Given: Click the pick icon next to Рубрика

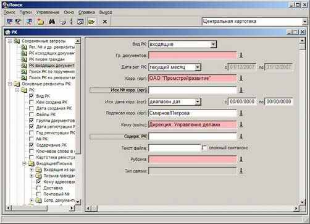Looking at the screenshot, I should tap(241, 159).
